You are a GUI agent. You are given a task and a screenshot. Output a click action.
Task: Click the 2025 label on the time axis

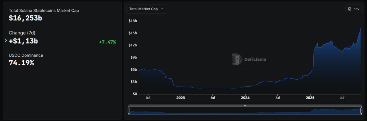tap(310, 98)
